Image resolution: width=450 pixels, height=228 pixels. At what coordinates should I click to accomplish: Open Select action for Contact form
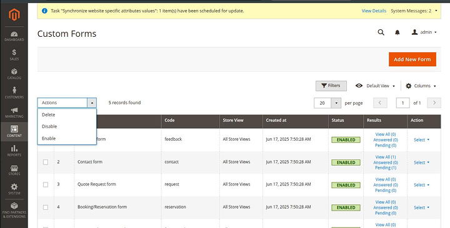click(x=422, y=163)
